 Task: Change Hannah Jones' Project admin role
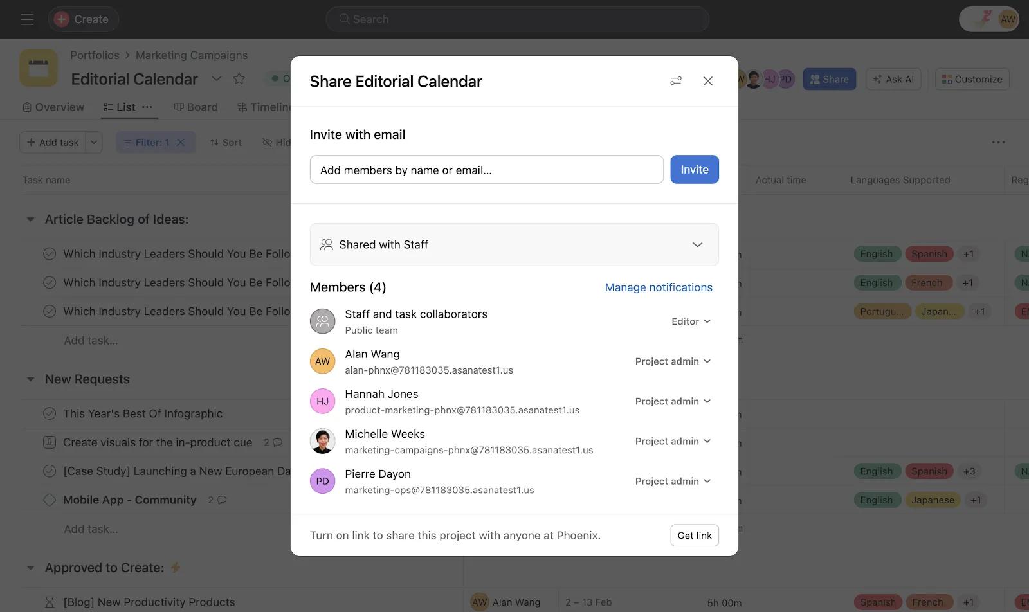tap(673, 401)
